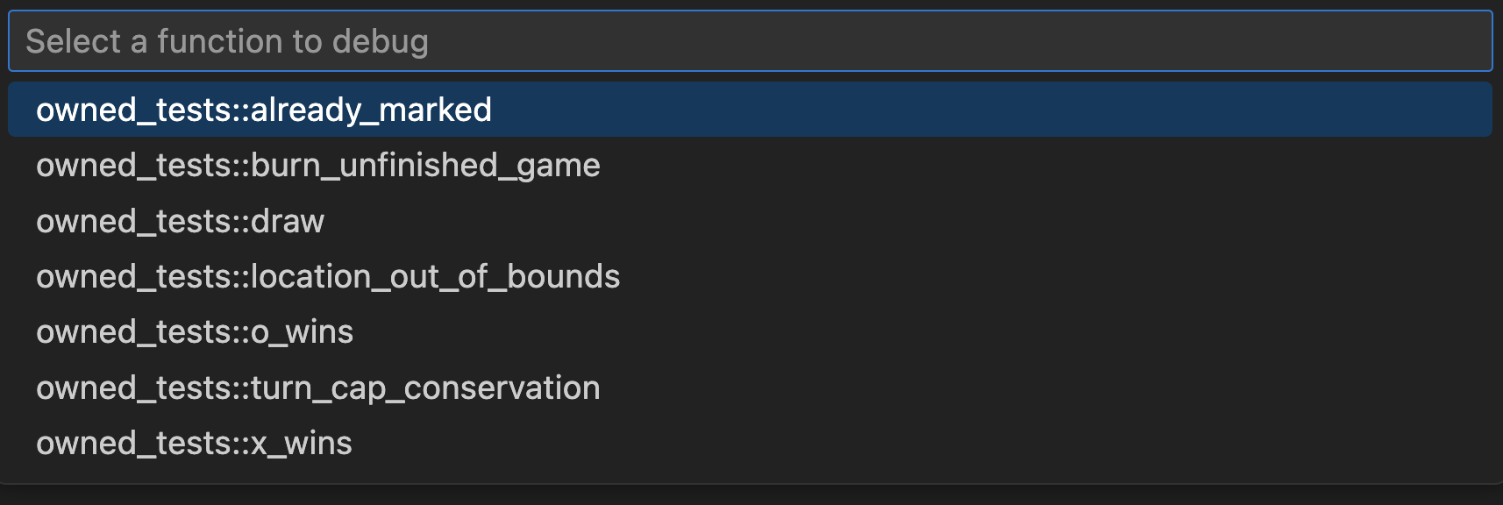
Task: Choose owned_tests::already_marked from the list
Action: click(x=264, y=110)
